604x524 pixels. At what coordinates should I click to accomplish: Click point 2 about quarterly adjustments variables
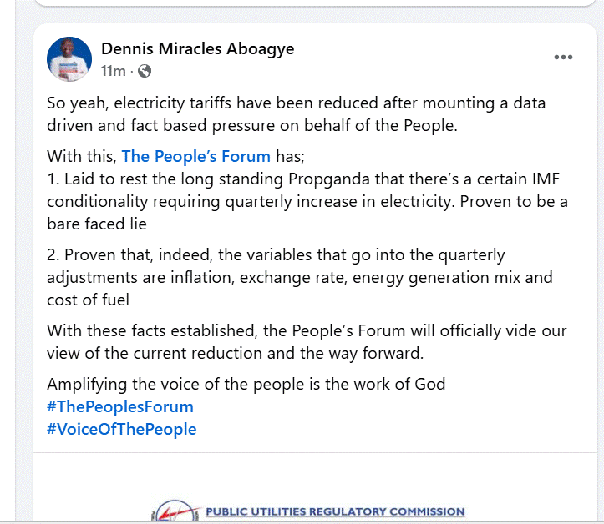(301, 277)
